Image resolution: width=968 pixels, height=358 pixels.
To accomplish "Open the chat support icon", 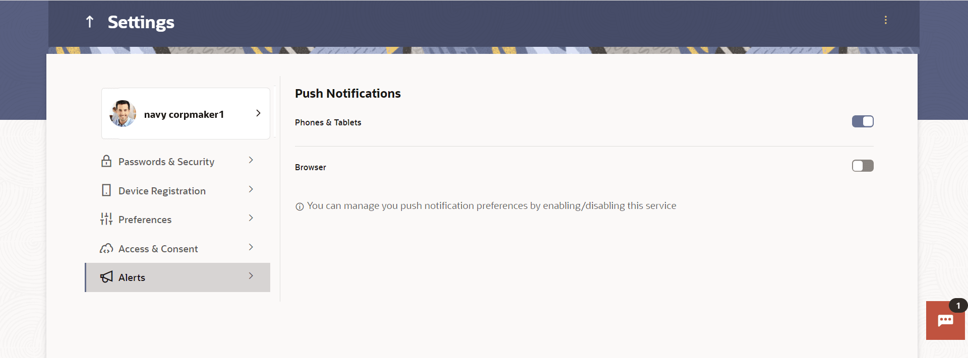I will pos(945,321).
